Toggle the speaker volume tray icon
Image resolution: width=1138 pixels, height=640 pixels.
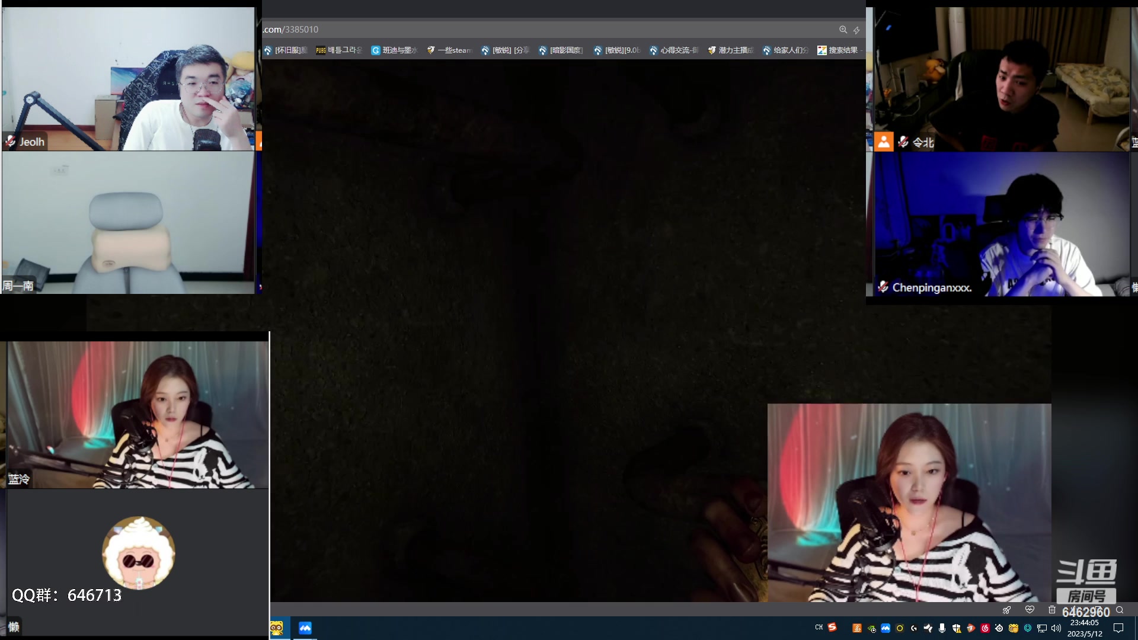coord(1056,628)
